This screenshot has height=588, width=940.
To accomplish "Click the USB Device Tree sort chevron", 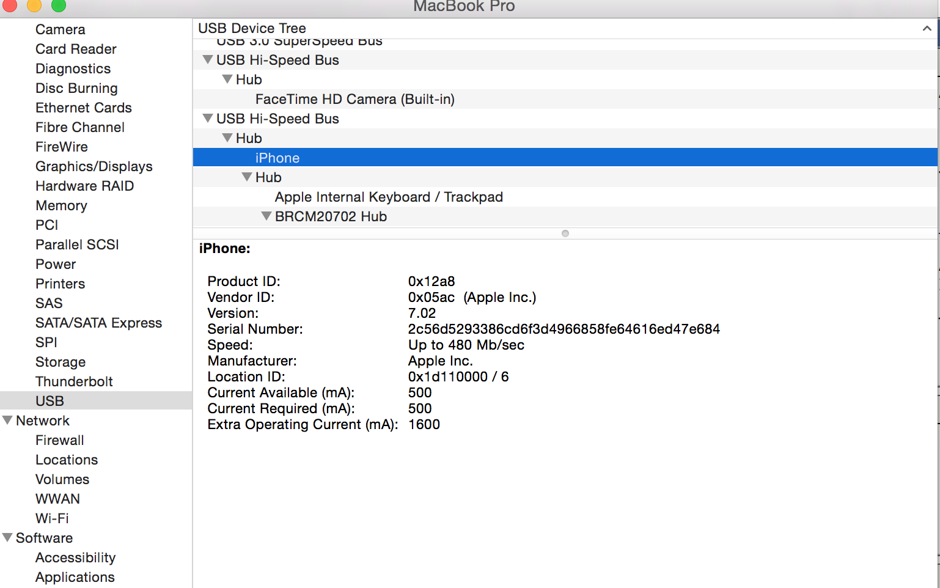I will (x=927, y=28).
